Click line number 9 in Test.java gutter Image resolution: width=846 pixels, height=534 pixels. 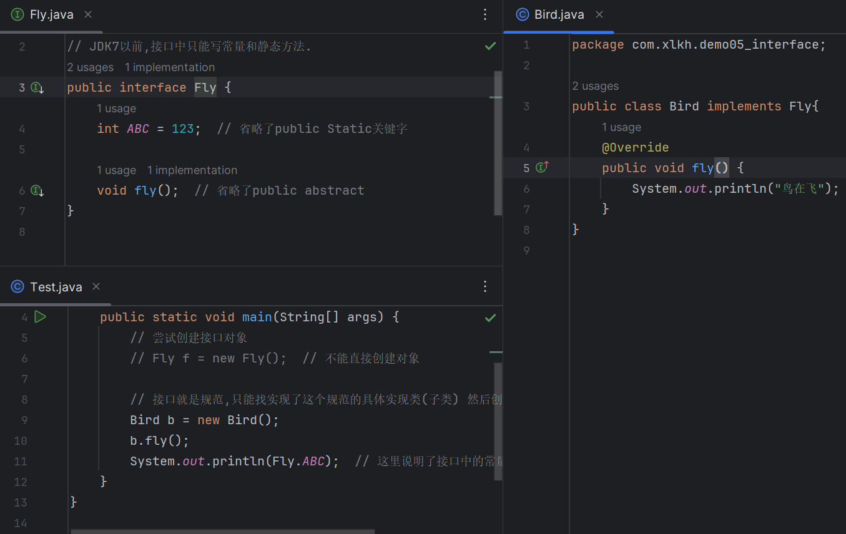(x=24, y=420)
